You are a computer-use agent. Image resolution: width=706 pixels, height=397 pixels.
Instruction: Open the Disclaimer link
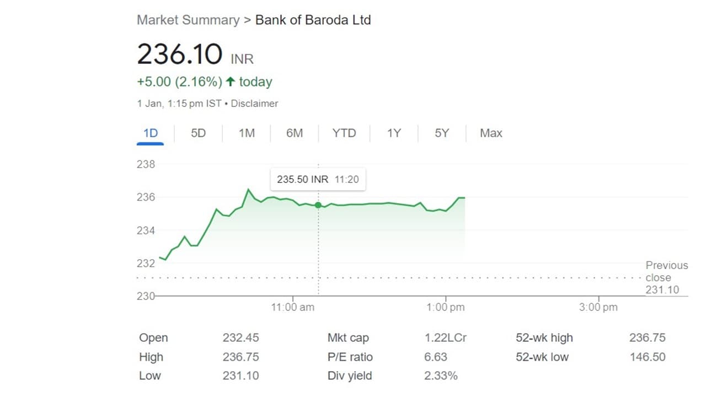point(254,104)
